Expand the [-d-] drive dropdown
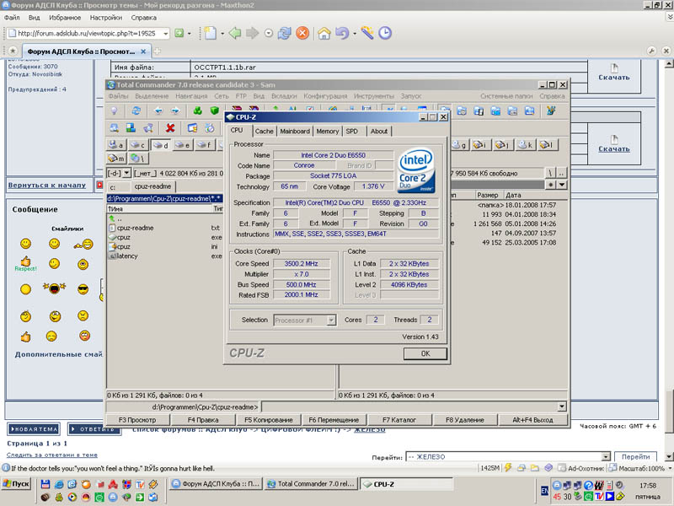 pyautogui.click(x=126, y=174)
